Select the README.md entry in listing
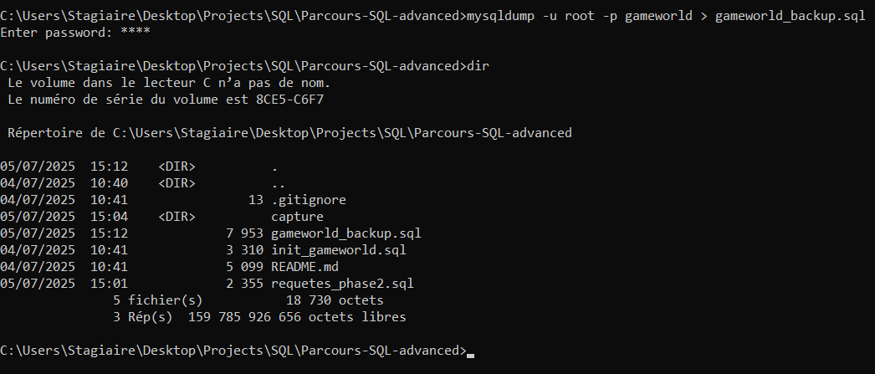The image size is (875, 374). pos(304,267)
